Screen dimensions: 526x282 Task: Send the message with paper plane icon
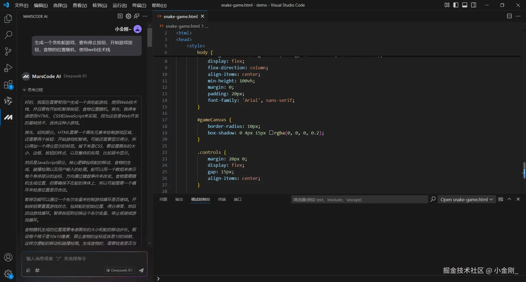[141, 271]
